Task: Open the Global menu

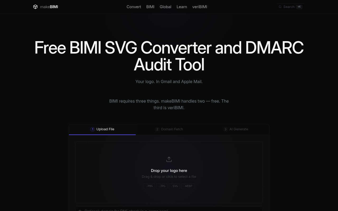Action: pyautogui.click(x=165, y=7)
